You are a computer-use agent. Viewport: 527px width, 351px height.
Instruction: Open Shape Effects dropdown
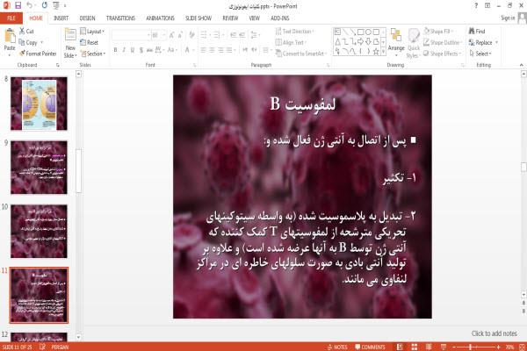[x=443, y=54]
